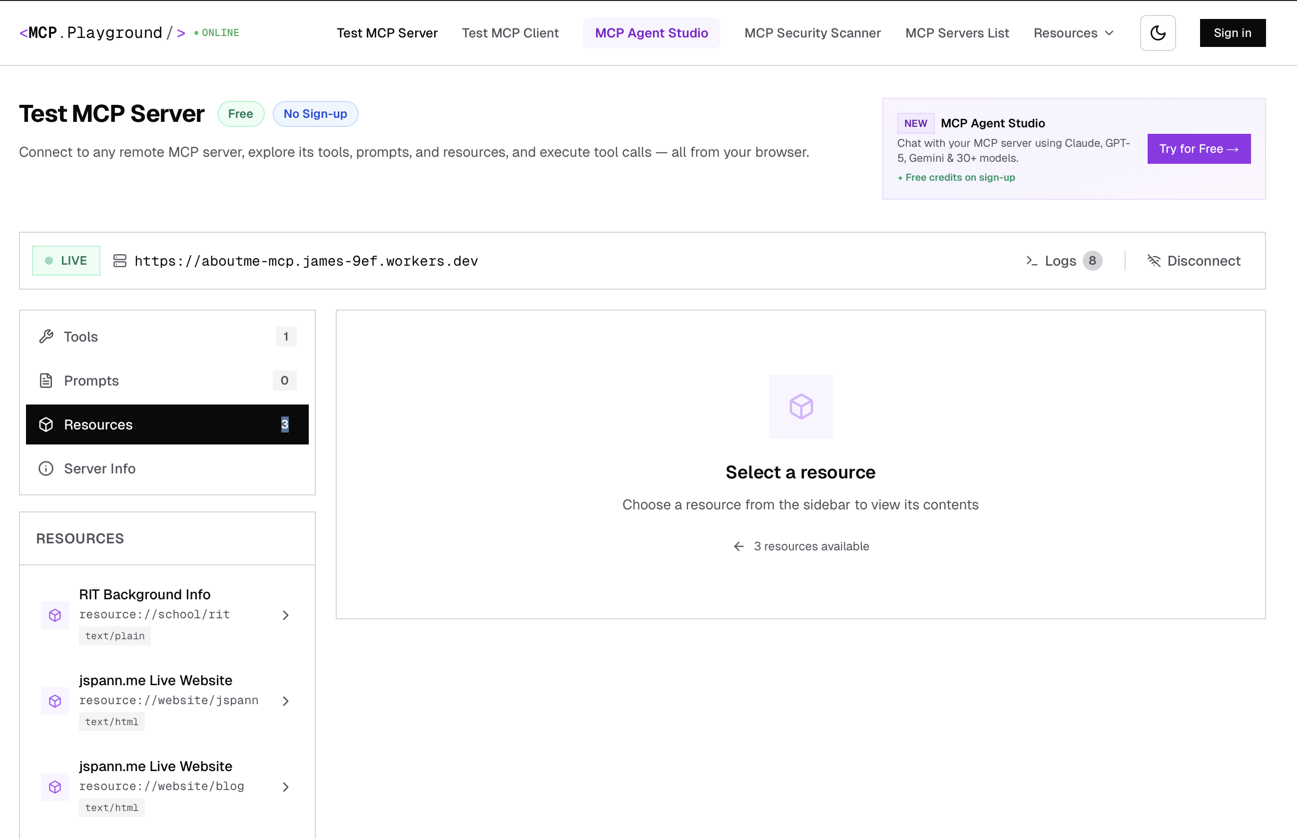Click the Server Info circle icon
The image size is (1297, 839).
click(x=46, y=468)
